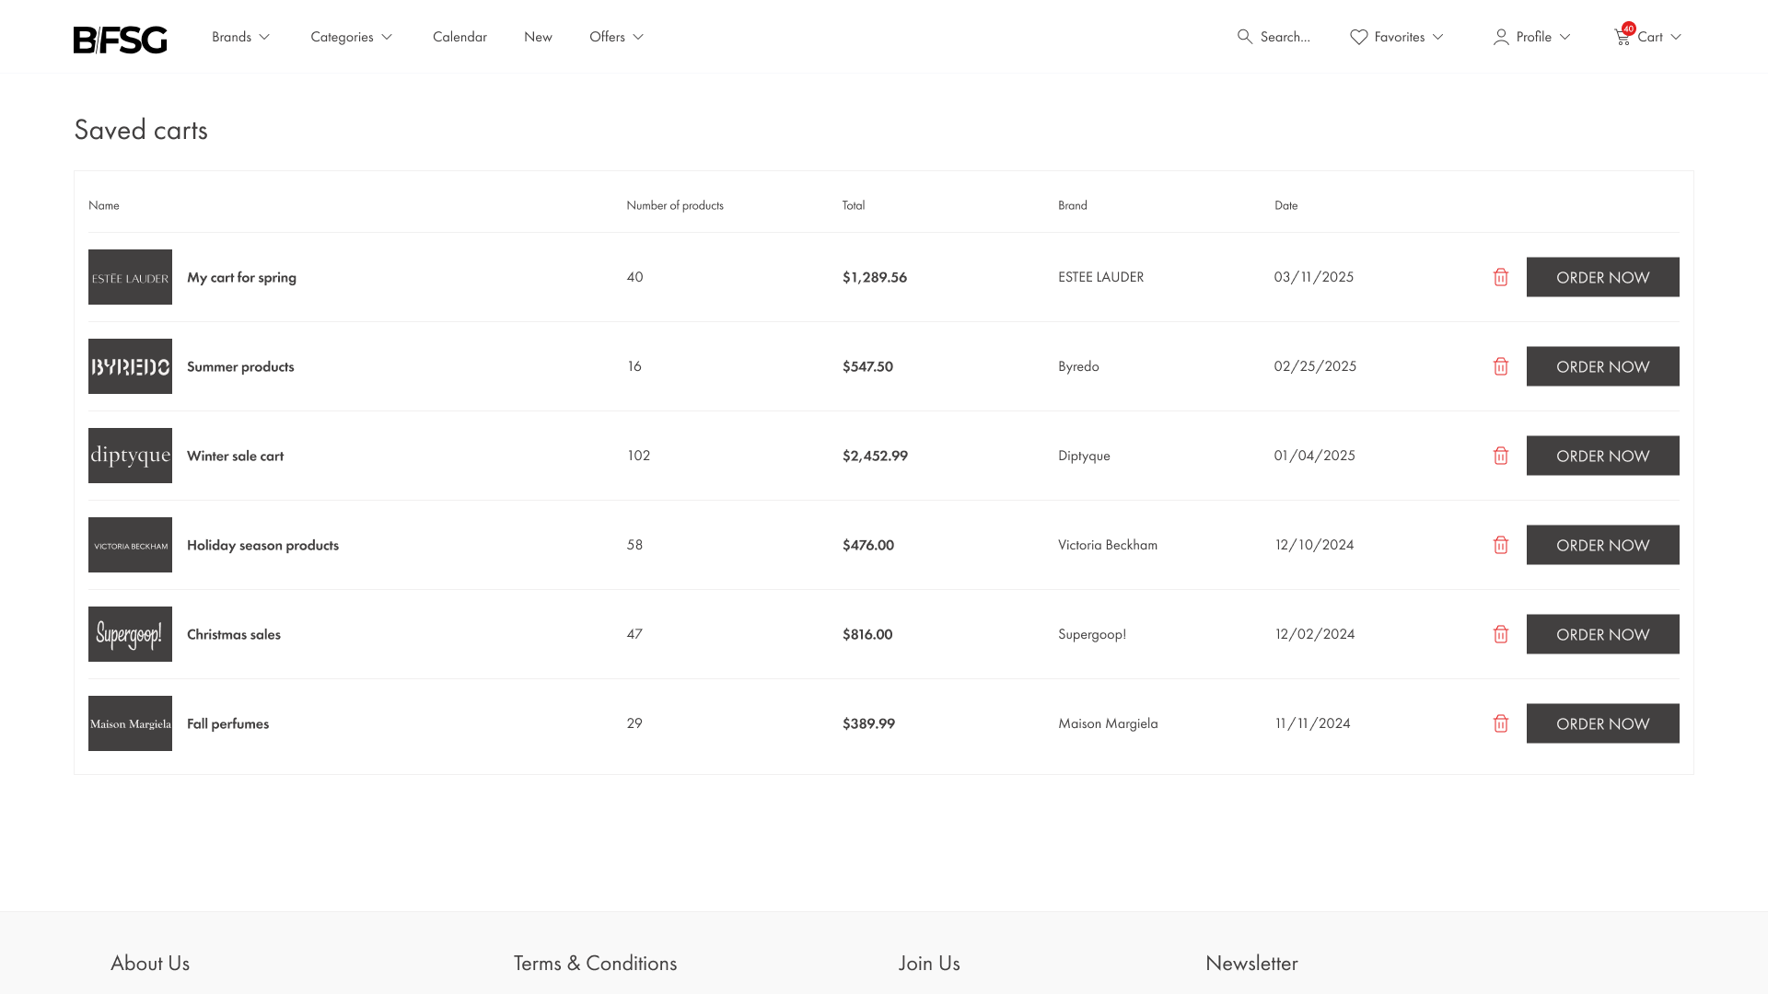The image size is (1768, 994).
Task: Open the My cart for spring name
Action: 241,277
